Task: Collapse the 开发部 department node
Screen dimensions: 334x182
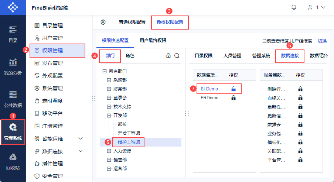Action: pyautogui.click(x=109, y=115)
